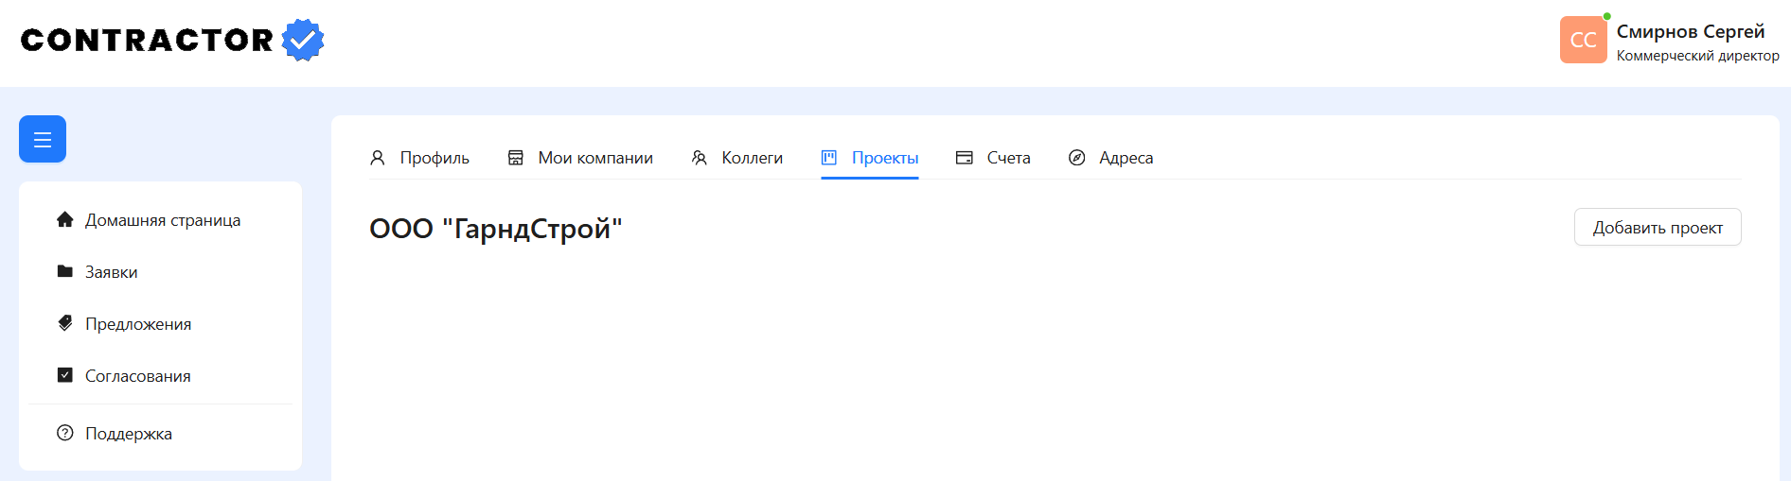Click the compass icon of Адреса tab

(x=1077, y=158)
